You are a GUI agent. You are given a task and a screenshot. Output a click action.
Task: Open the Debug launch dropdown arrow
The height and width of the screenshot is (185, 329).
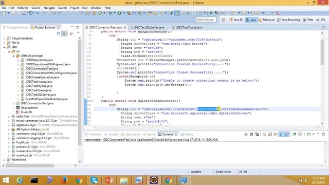[115, 13]
